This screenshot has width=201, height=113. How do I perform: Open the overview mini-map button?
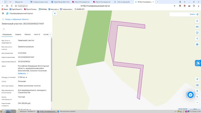197,85
